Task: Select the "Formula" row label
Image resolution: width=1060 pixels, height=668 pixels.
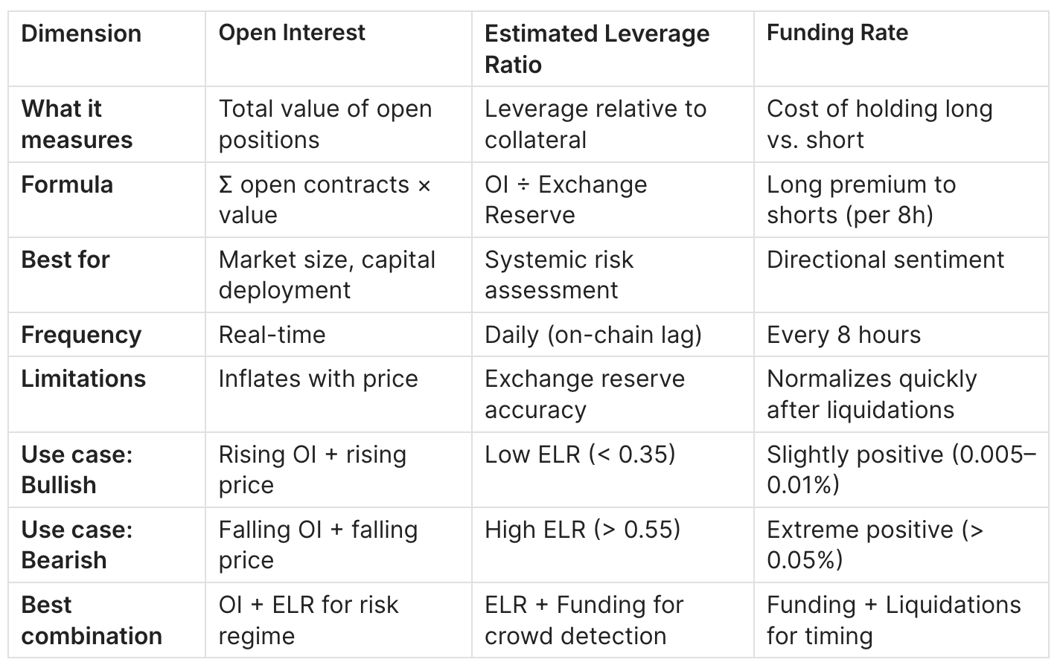Action: coord(67,184)
